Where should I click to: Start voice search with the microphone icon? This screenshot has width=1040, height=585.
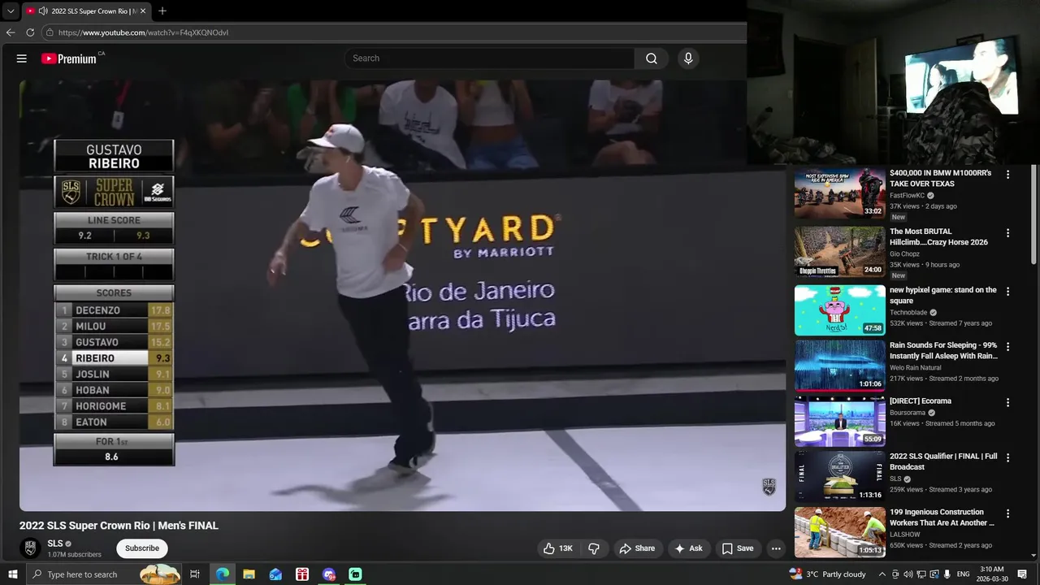tap(688, 58)
